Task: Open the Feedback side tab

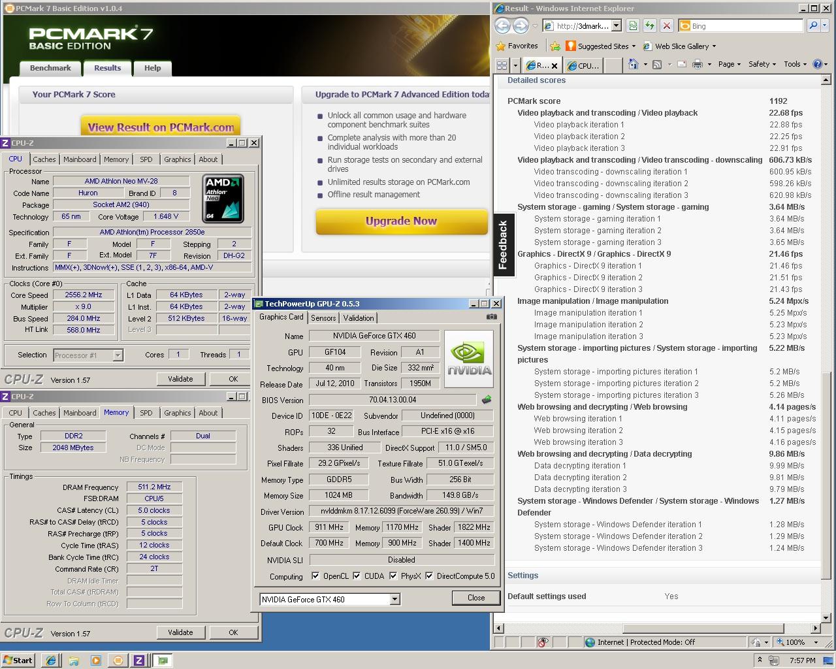Action: pyautogui.click(x=503, y=245)
